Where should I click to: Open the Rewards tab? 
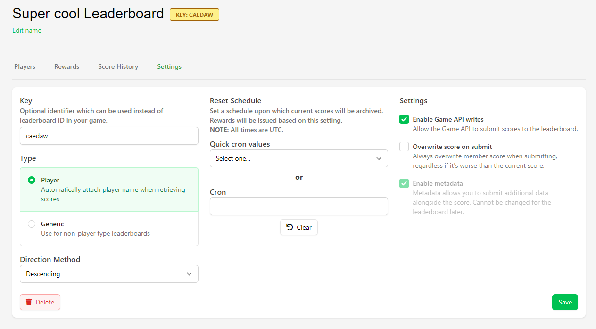pyautogui.click(x=66, y=66)
